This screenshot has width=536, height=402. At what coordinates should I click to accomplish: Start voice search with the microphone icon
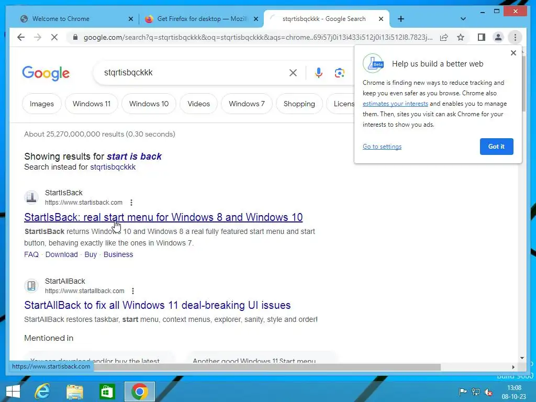click(319, 72)
